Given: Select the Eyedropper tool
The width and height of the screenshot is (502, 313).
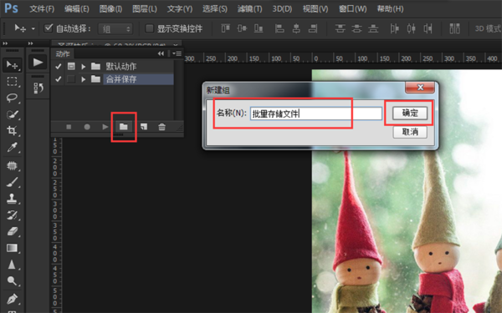Looking at the screenshot, I should (13, 147).
